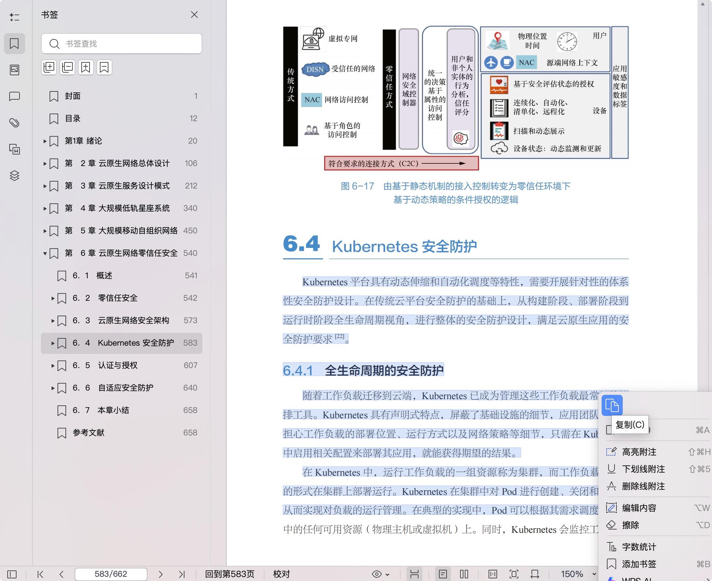
Task: Click 回到第583页 button
Action: click(x=230, y=574)
